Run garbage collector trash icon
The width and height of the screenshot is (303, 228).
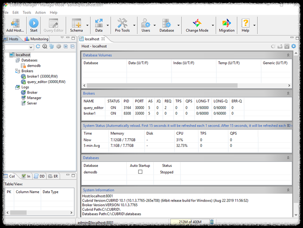pos(212,222)
